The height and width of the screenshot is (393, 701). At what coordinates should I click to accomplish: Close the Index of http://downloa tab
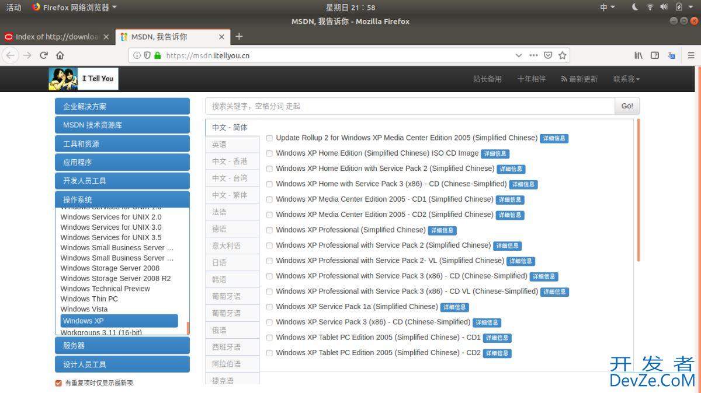(x=106, y=37)
